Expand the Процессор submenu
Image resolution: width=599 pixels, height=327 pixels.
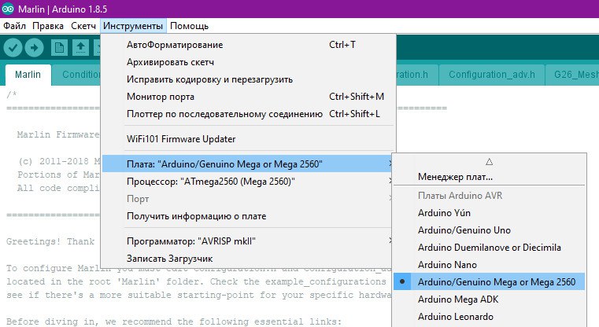click(247, 182)
